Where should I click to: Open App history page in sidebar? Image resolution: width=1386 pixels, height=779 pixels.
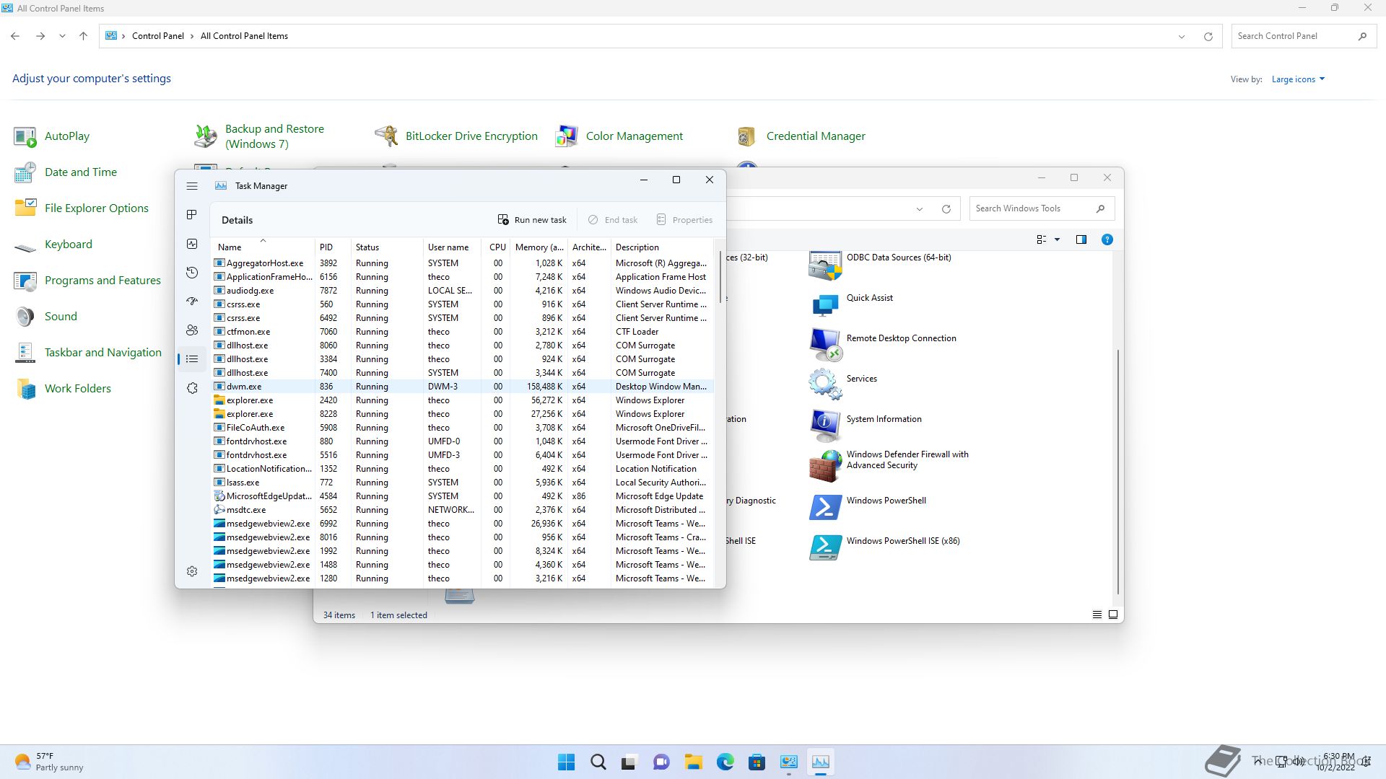192,273
